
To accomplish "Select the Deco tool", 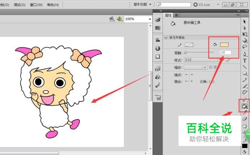I will coord(245,92).
